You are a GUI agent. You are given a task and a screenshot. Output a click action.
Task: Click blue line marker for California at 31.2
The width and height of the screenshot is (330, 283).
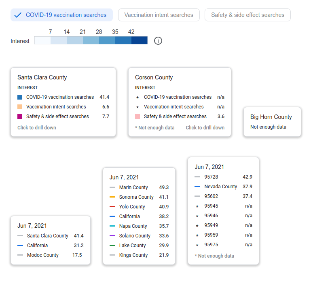click(20, 245)
